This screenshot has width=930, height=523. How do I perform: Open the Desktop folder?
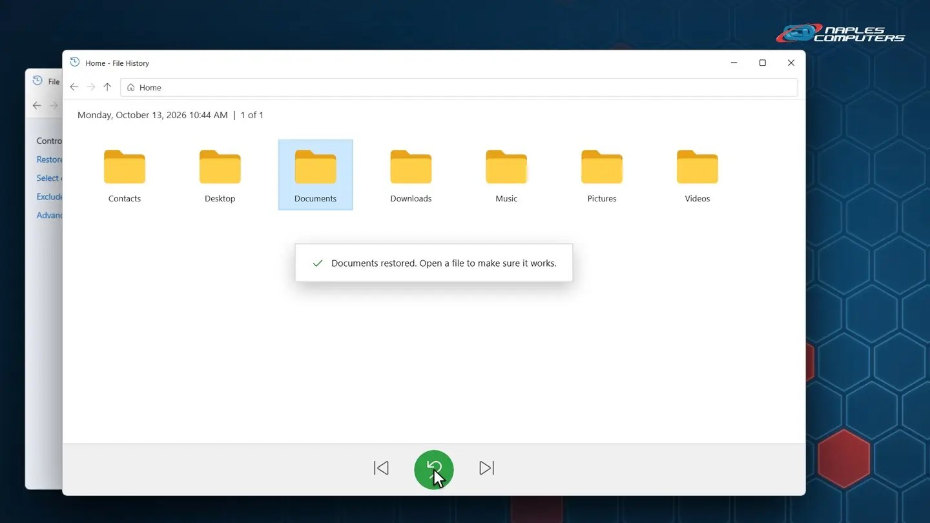coord(220,175)
